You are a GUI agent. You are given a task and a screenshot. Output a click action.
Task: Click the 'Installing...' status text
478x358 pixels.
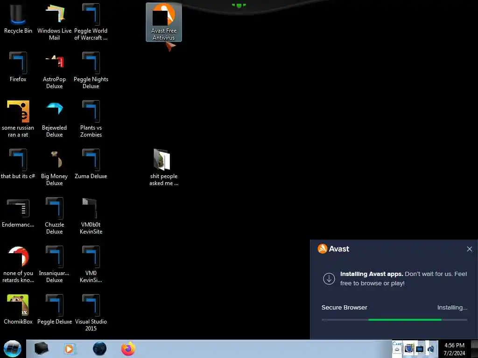(452, 308)
